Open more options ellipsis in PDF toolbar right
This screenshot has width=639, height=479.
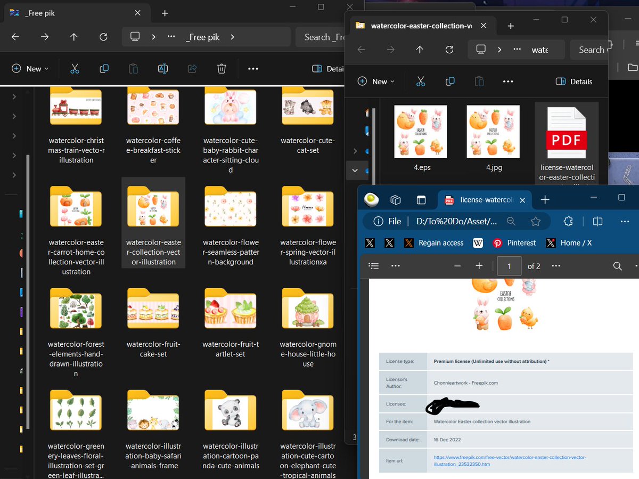[556, 266]
